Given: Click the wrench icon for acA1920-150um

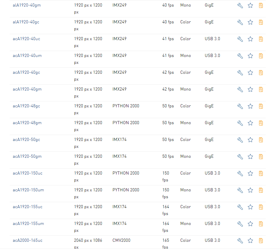Looking at the screenshot, I should coord(240,190).
